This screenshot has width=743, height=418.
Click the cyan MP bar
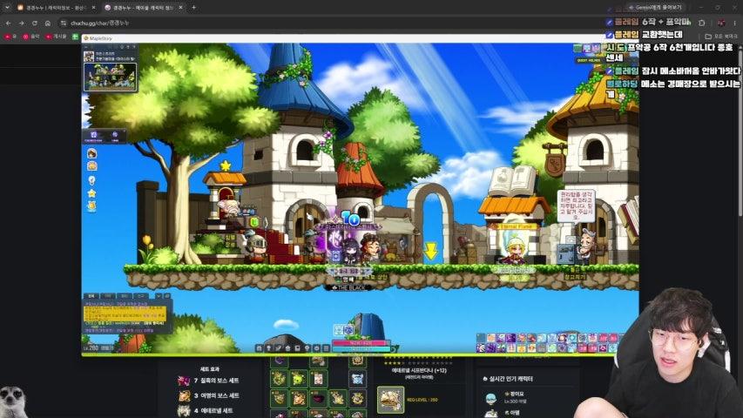360,349
